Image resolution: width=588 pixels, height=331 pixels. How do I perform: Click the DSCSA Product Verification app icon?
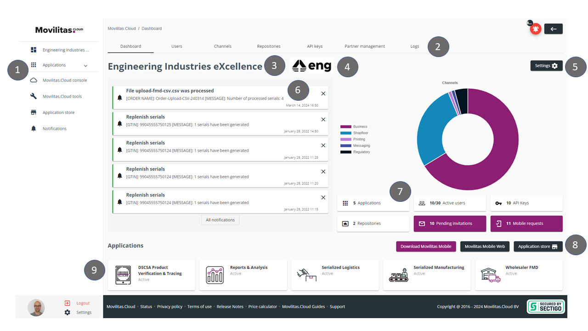[x=123, y=275]
